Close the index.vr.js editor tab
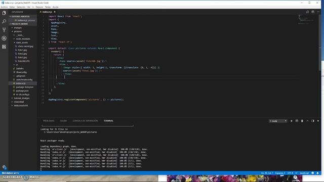Viewport: 324px width, 182px height. (x=55, y=12)
